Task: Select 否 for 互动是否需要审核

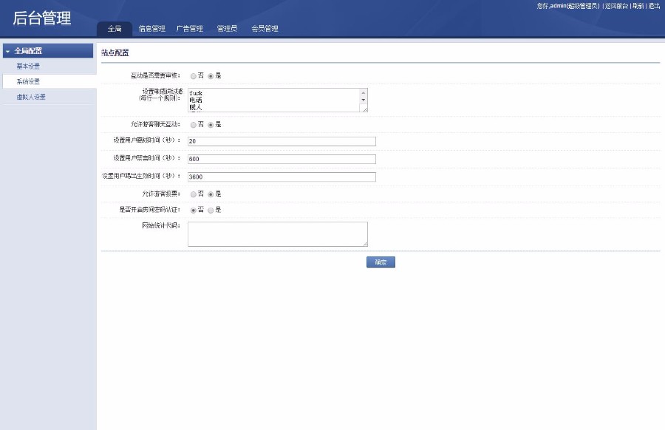Action: [192, 75]
